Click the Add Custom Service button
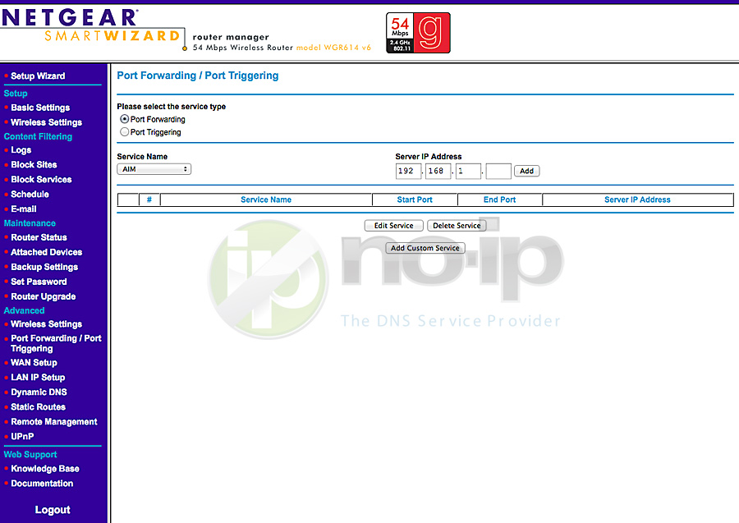The height and width of the screenshot is (523, 739). tap(425, 248)
